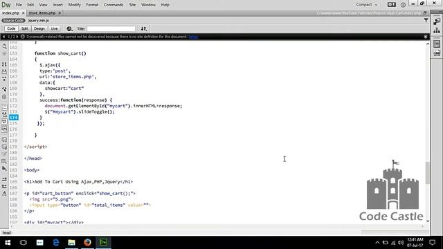Screen dimensions: 443x249
Task: Click the Collapse Full Tag icon
Action: pos(4,64)
